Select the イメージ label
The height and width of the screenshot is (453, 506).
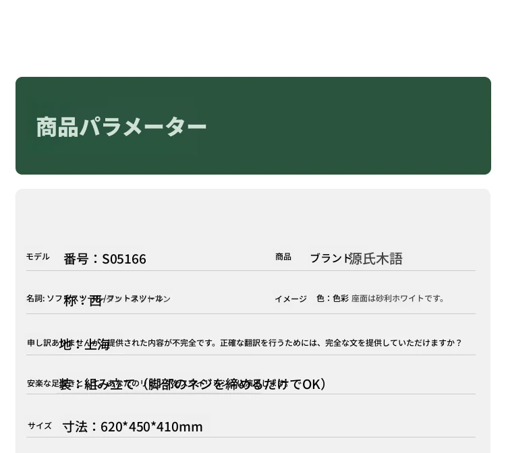[x=291, y=299]
